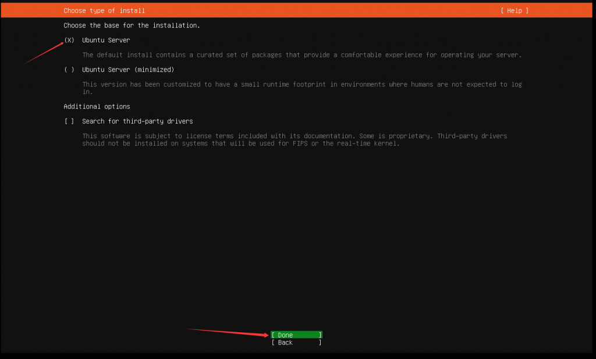This screenshot has height=359, width=596.
Task: Click the 'Ubuntu Server (minimized)' label text
Action: pos(128,70)
